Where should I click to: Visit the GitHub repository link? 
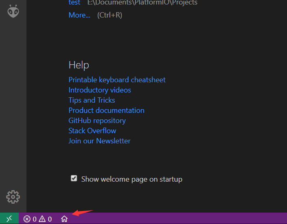(x=97, y=121)
